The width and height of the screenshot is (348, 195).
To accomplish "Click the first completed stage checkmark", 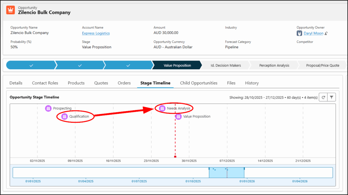I will click(x=31, y=65).
